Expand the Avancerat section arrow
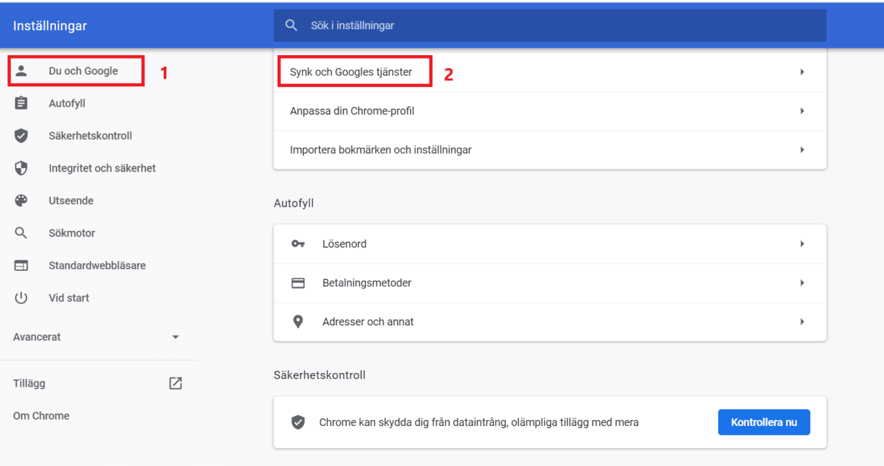 (x=175, y=337)
